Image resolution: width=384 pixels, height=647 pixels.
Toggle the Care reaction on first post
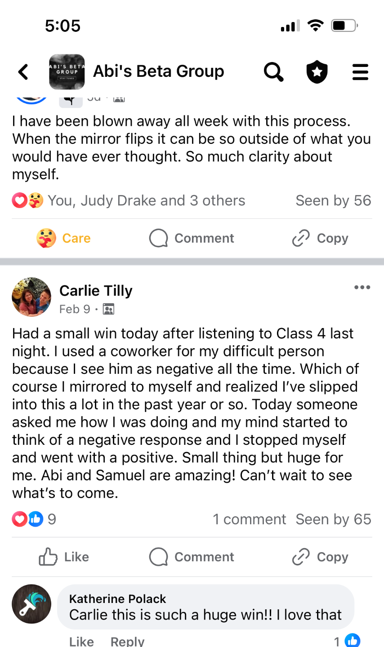63,238
